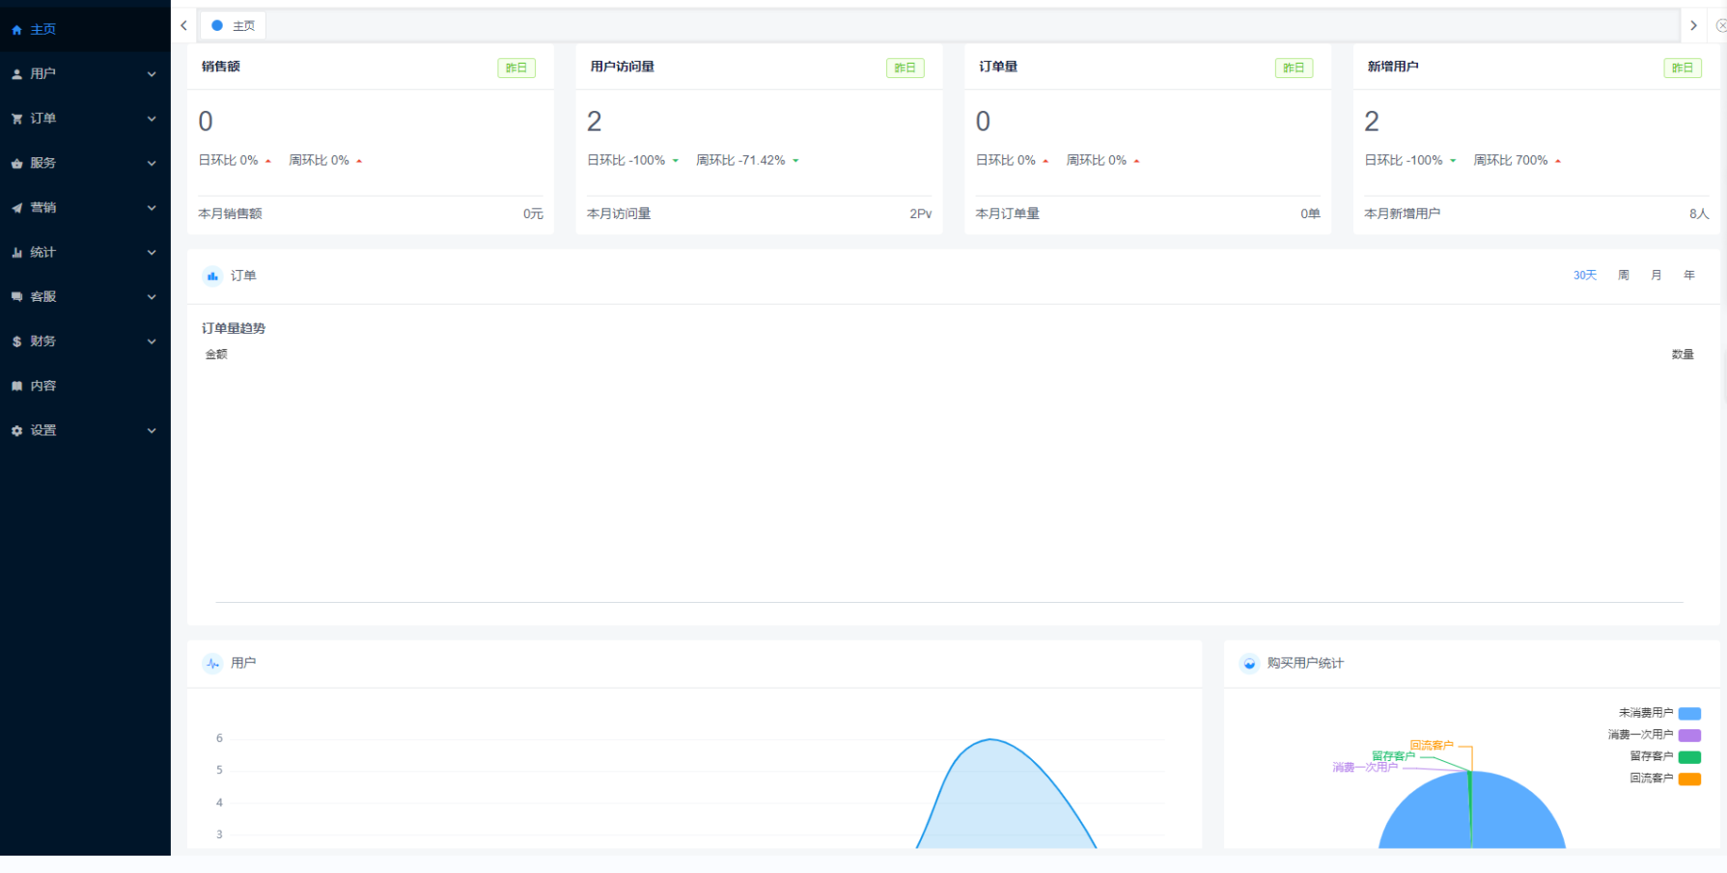
Task: Click the paper plane icon beside 营销
Action: point(16,207)
